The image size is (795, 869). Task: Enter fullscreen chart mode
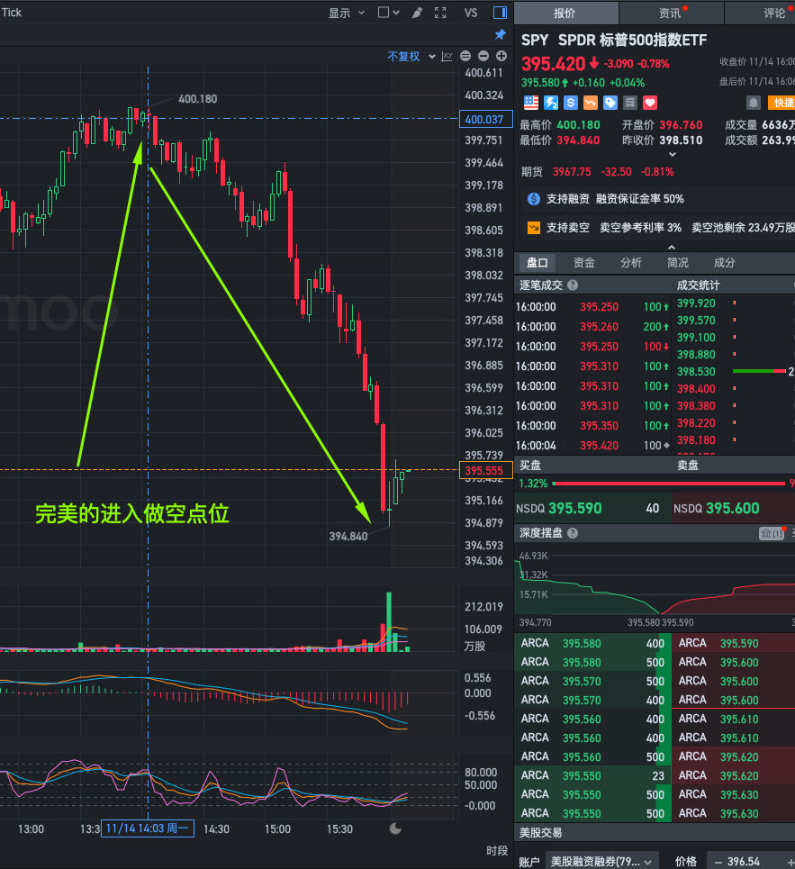pos(440,13)
